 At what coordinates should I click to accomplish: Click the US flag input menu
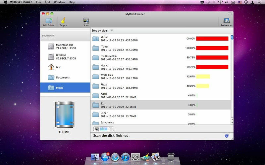click(x=240, y=2)
